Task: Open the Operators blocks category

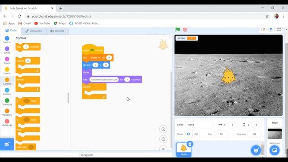Action: 7,102
